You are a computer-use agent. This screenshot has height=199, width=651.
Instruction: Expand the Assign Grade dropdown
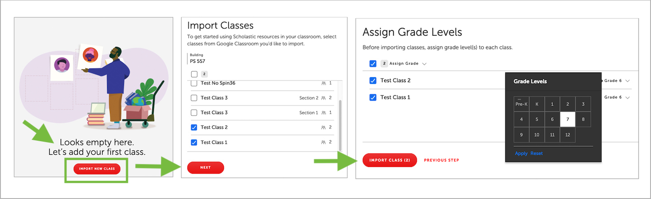pyautogui.click(x=424, y=64)
